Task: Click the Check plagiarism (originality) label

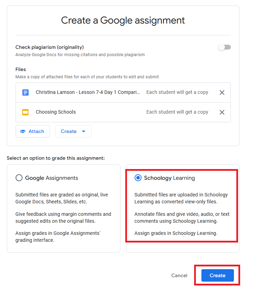Action: pyautogui.click(x=49, y=47)
